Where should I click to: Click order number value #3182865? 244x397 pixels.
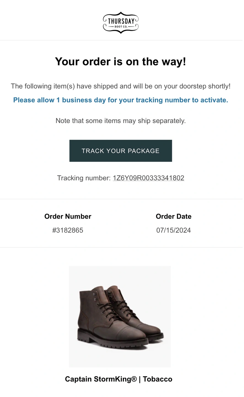pos(68,230)
